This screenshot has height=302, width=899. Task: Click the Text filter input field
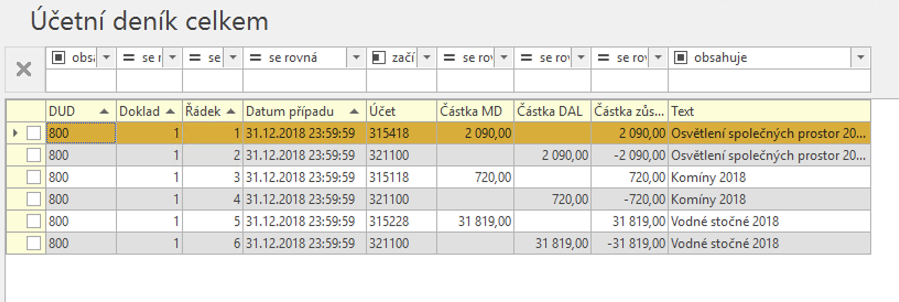768,82
